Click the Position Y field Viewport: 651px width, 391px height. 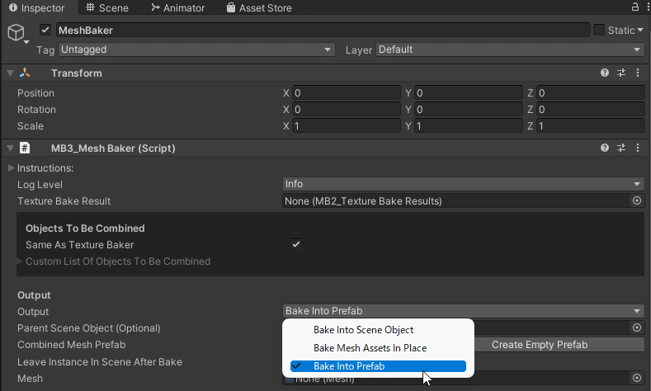coord(469,93)
